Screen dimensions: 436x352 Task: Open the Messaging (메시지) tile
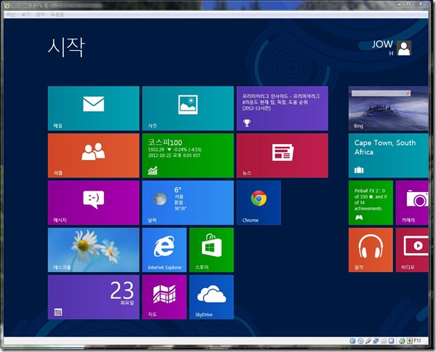click(x=94, y=202)
